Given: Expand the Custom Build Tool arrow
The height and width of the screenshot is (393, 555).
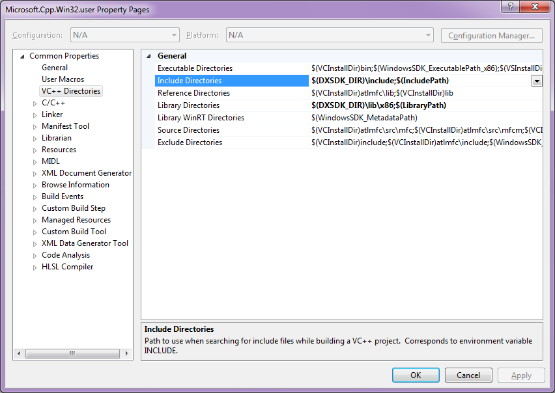Looking at the screenshot, I should click(35, 232).
